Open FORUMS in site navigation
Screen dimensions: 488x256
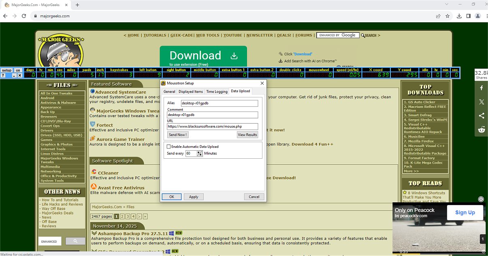pyautogui.click(x=304, y=35)
